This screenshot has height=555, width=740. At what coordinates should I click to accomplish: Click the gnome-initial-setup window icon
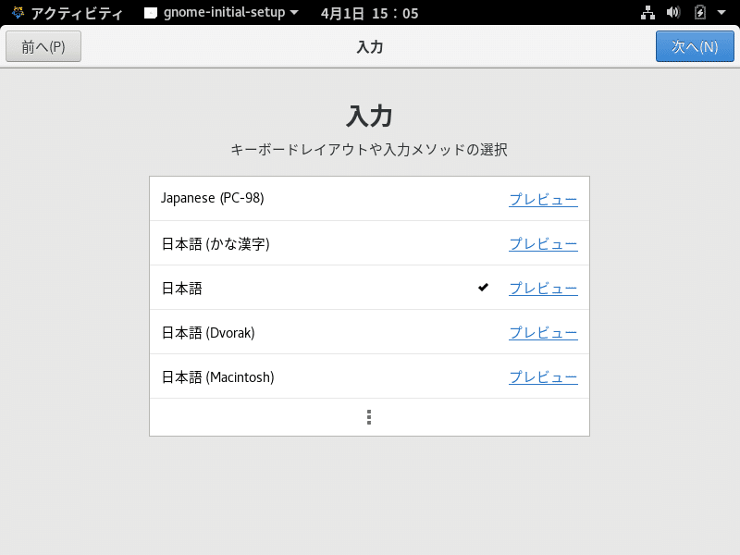tap(150, 13)
